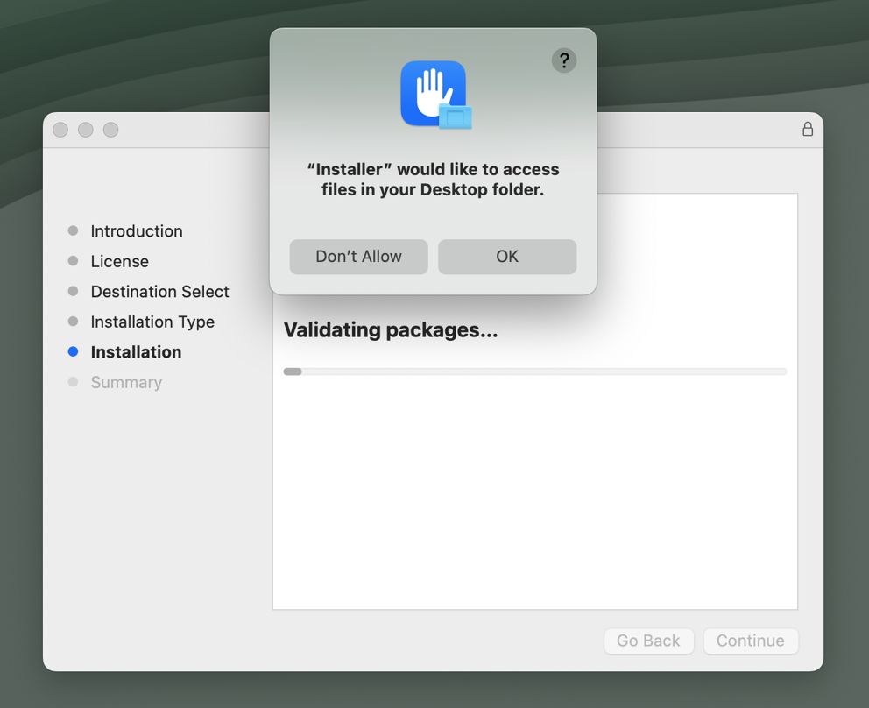The width and height of the screenshot is (869, 708).
Task: Click the dialog text about Desktop folder access
Action: pyautogui.click(x=434, y=179)
